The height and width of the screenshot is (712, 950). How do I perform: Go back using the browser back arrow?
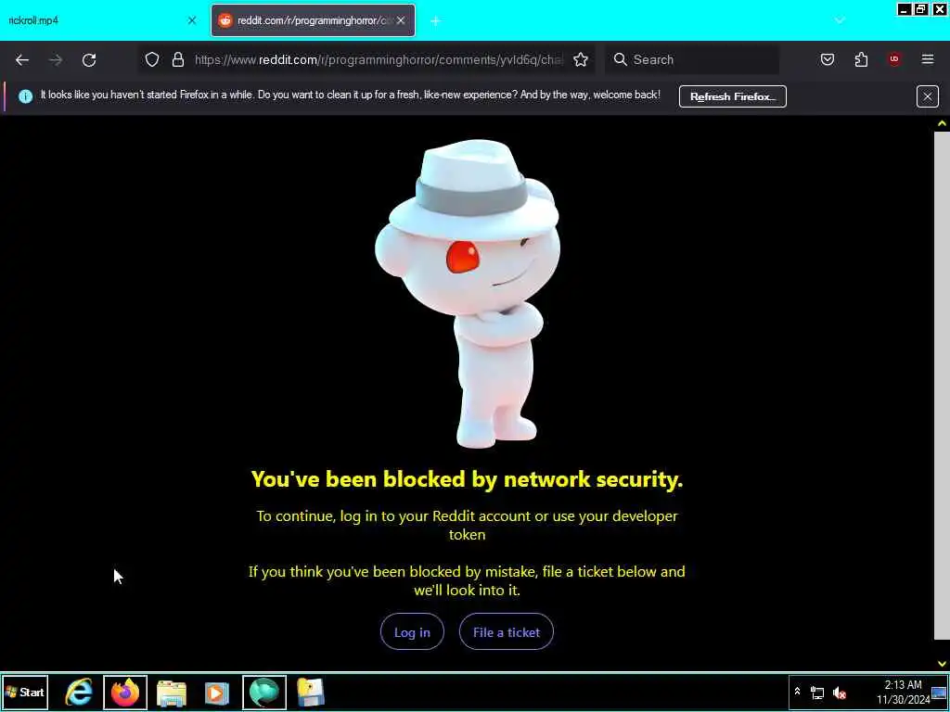(22, 59)
